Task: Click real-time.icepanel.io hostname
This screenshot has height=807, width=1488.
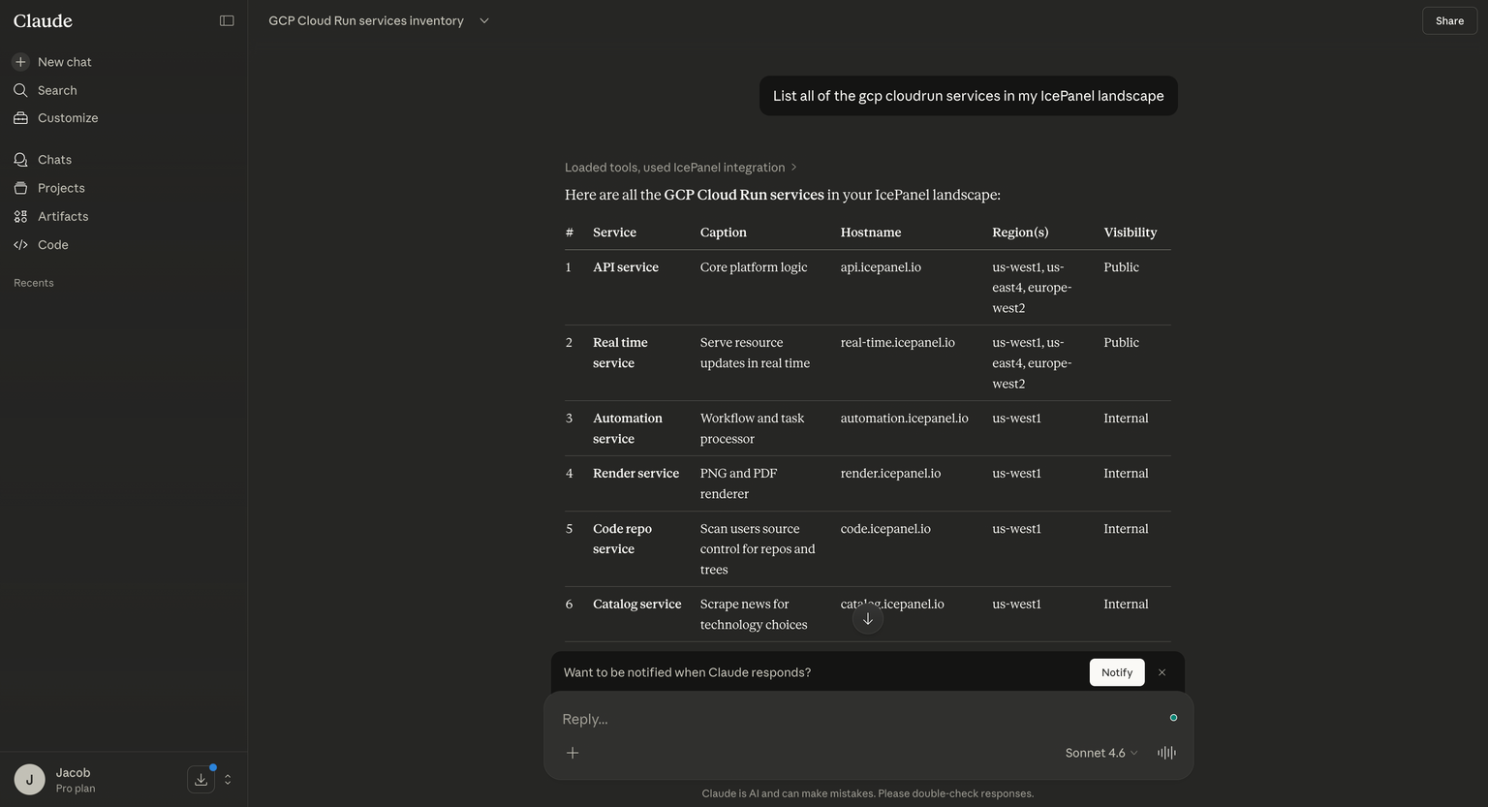Action: tap(898, 343)
